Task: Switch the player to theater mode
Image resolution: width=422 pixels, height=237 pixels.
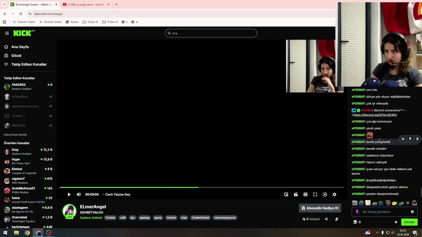Action: 305,195
